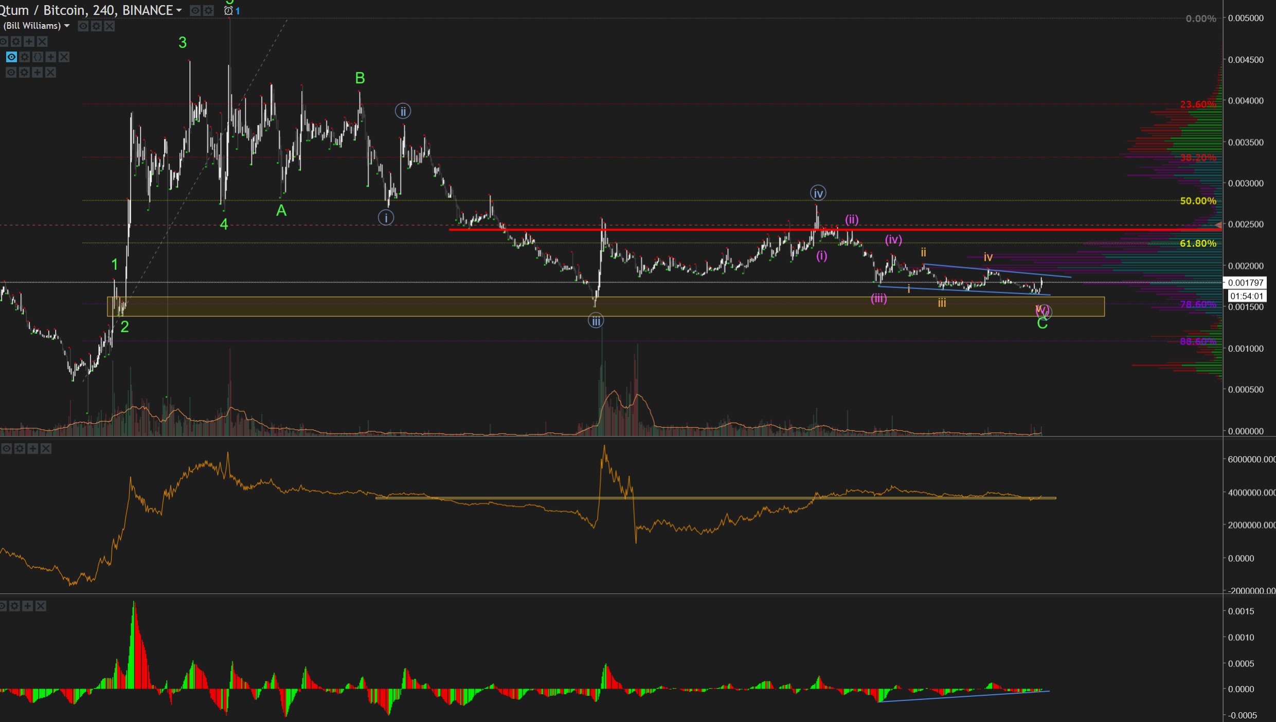Toggle the highlighted blue eye visibility icon
1276x722 pixels.
(11, 57)
